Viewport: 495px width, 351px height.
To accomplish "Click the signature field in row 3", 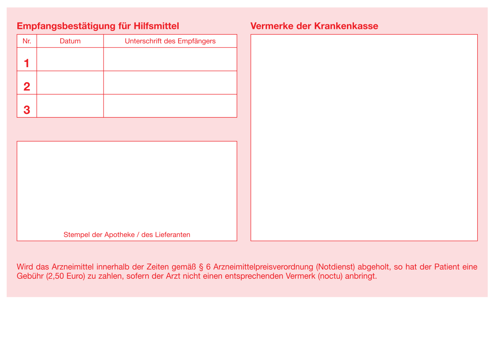I will (x=170, y=106).
